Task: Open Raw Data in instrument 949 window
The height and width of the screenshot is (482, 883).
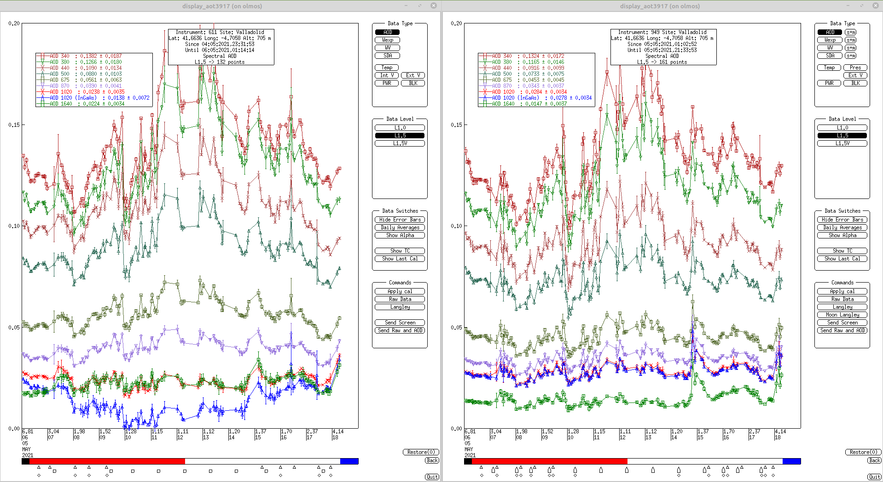Action: click(842, 299)
